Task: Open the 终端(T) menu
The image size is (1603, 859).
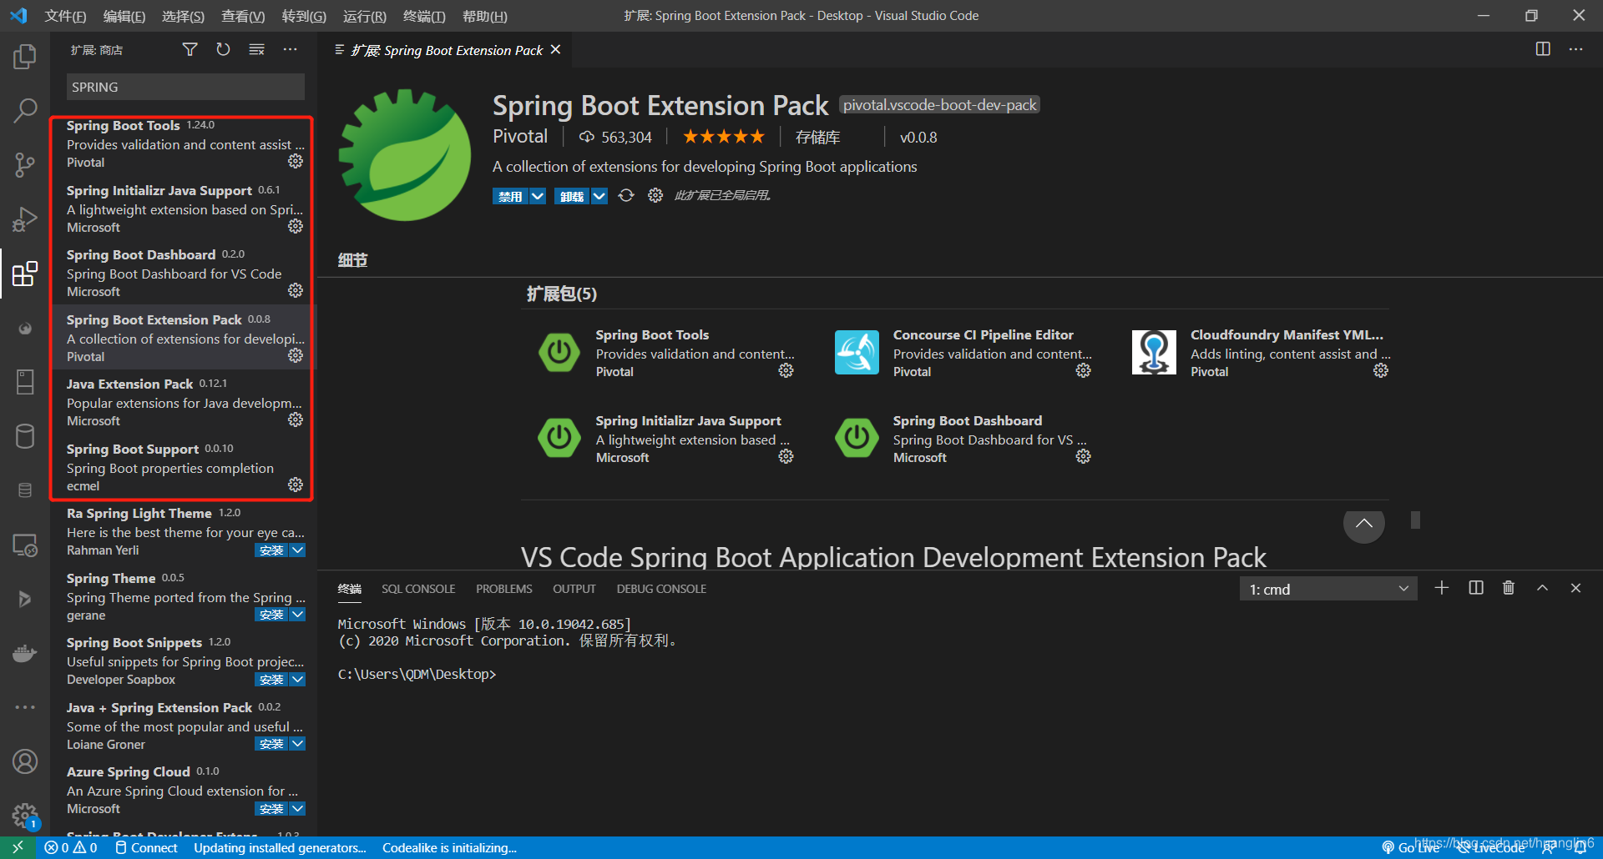Action: [424, 16]
